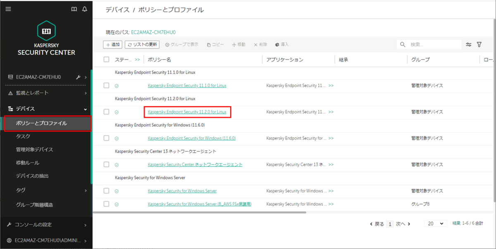Viewport: 496px width, 249px height.
Task: Sort by 継承 column header
Action: coord(343,59)
